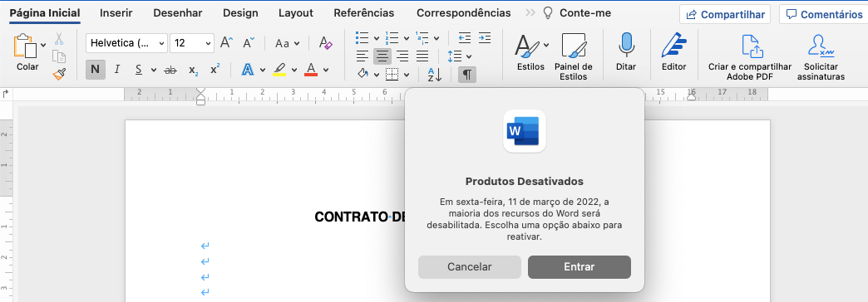Select the Format Painter brush icon

[59, 74]
